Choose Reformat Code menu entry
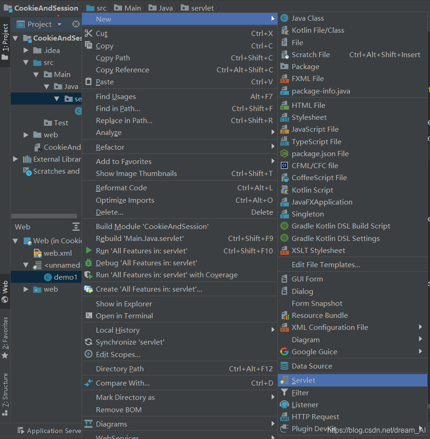 click(x=179, y=187)
